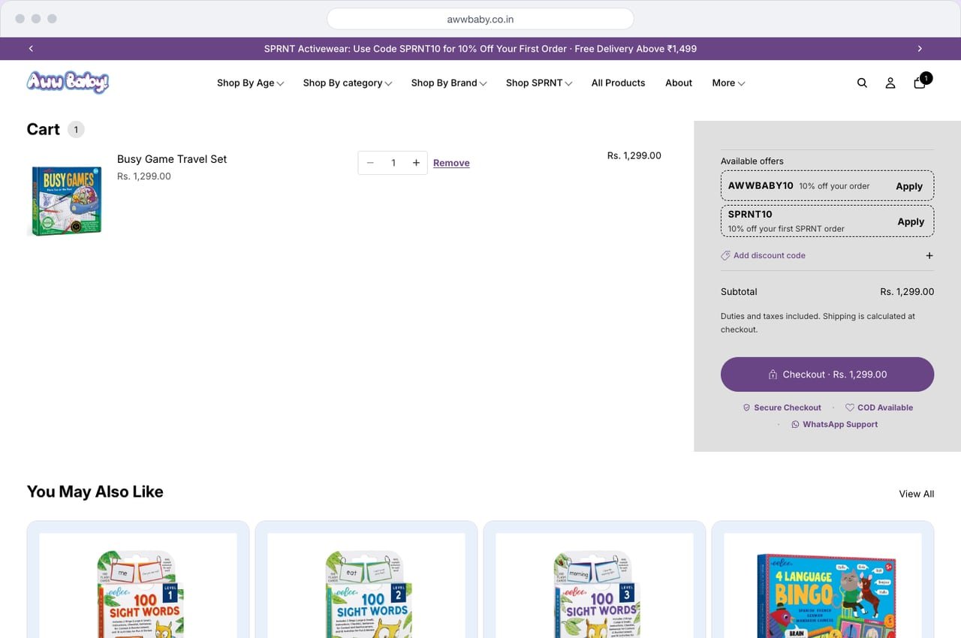The height and width of the screenshot is (638, 961).
Task: Decrease quantity with the minus button
Action: (x=370, y=163)
